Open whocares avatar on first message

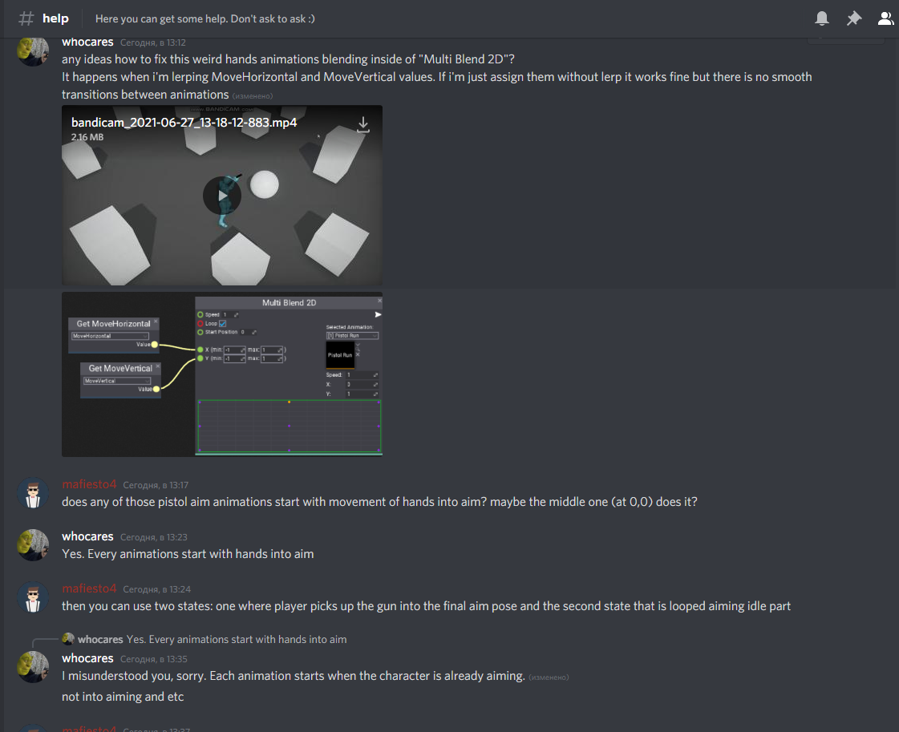[x=33, y=51]
